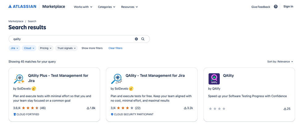Open the Trust signals filter dropdown
This screenshot has width=308, height=124.
[x=66, y=48]
